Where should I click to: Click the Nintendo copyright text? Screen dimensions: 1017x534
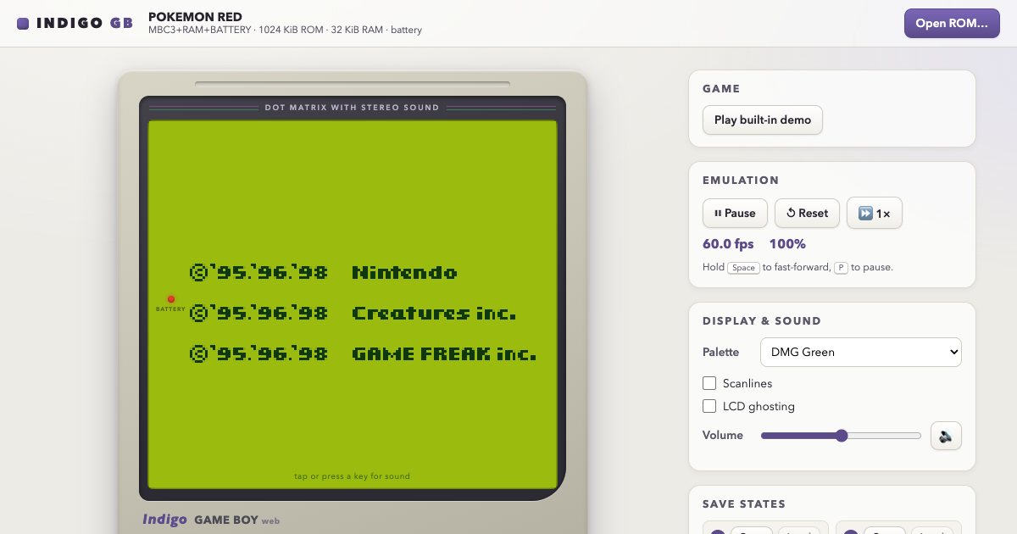click(404, 273)
